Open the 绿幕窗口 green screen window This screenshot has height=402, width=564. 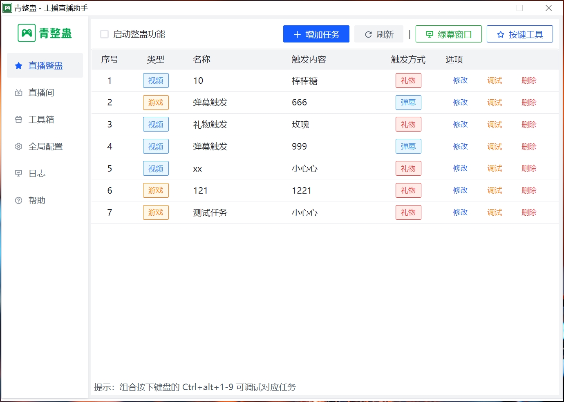pos(448,34)
